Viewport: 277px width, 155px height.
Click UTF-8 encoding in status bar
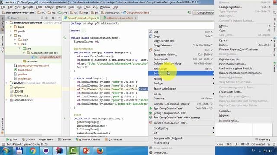pos(245,144)
